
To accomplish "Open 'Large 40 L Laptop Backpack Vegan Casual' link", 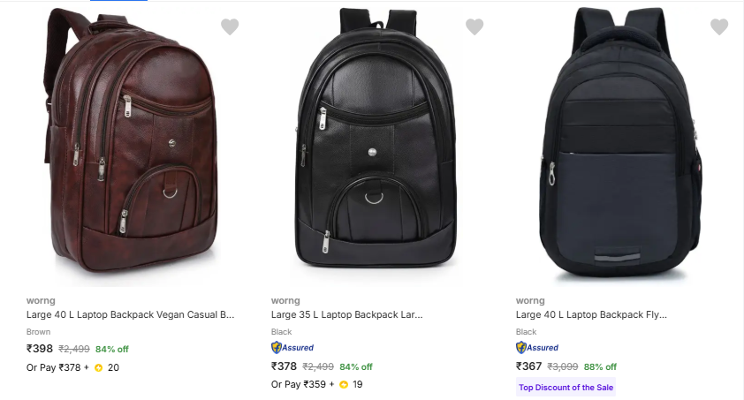I will [131, 314].
